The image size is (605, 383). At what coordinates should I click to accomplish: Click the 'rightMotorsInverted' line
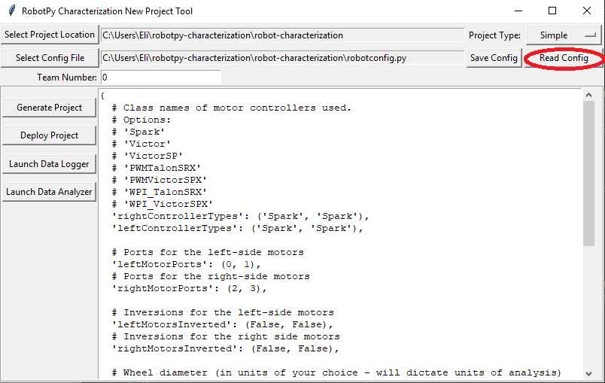click(x=225, y=348)
